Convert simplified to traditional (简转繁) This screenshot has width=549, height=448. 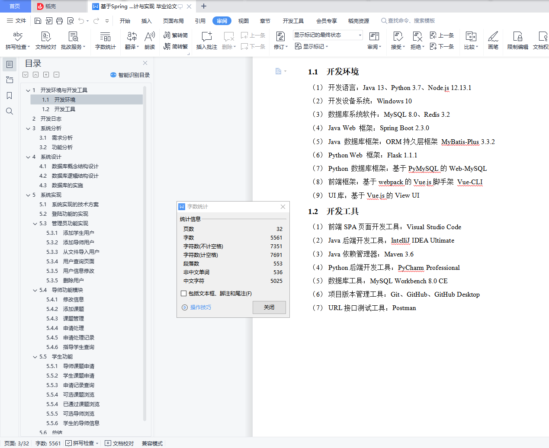[x=176, y=46]
